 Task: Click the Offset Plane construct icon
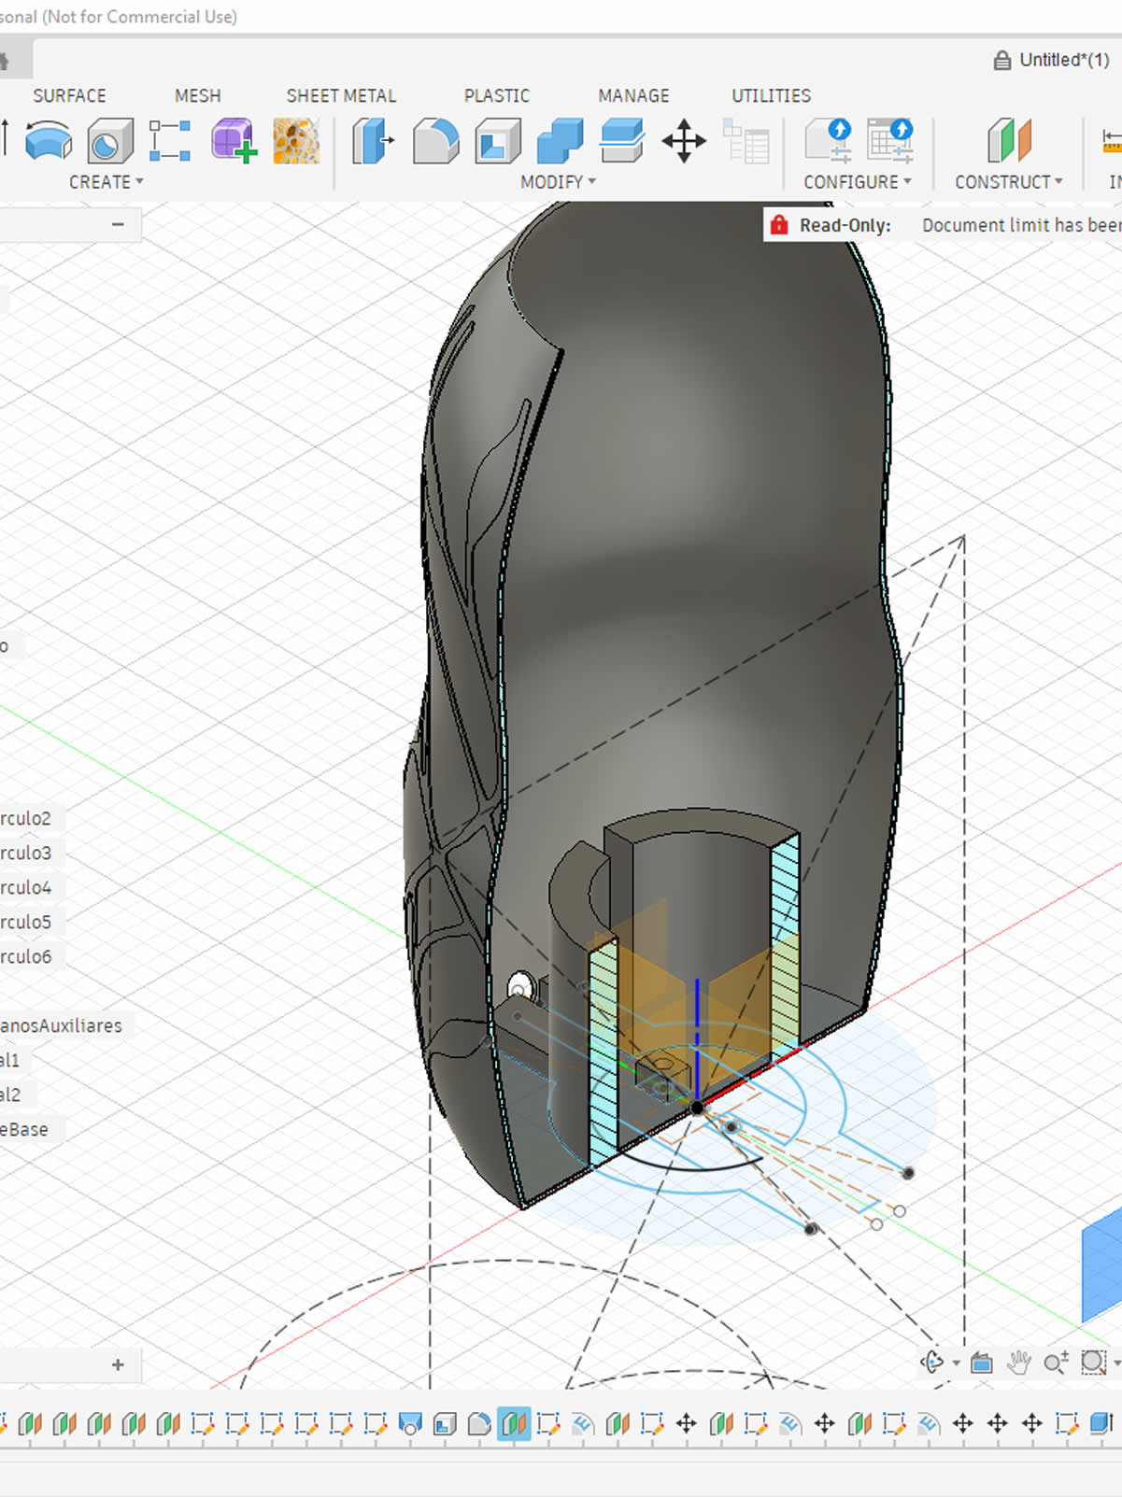click(x=1009, y=142)
